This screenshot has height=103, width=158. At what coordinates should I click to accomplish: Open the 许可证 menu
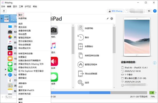point(28,7)
